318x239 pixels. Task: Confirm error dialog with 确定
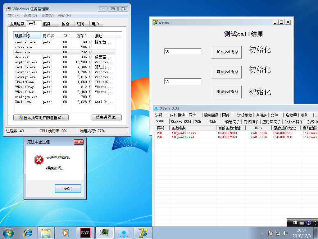pos(68,188)
